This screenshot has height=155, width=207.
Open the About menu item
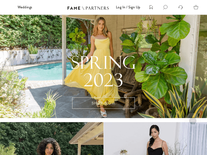coord(54,17)
